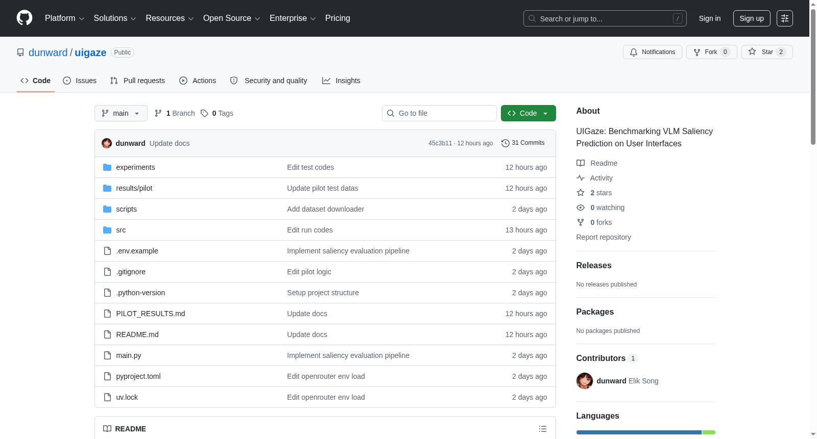Click the branch icon beside 1 Branch
This screenshot has height=439, width=817.
(158, 113)
